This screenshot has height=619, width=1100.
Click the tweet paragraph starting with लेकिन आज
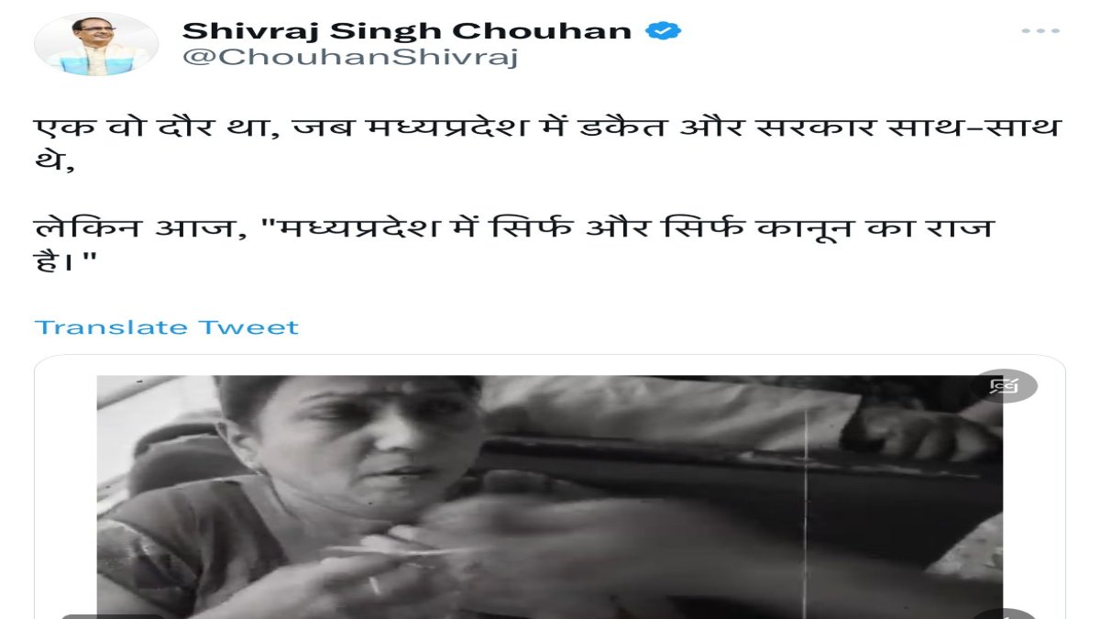513,245
